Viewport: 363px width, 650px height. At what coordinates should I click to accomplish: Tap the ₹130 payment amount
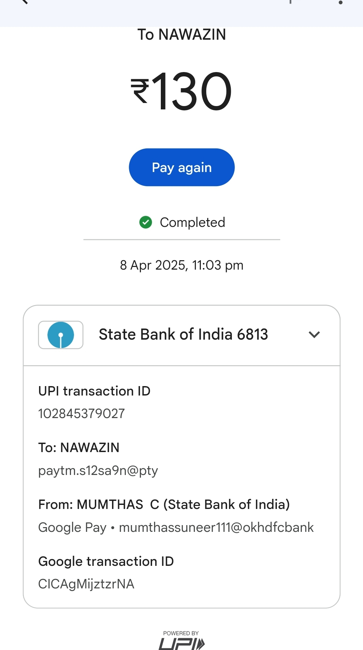click(181, 91)
